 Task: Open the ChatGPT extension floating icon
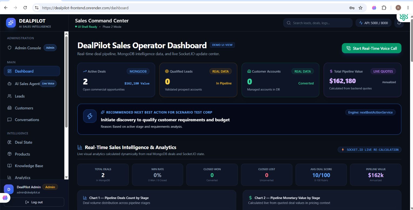[x=404, y=17]
